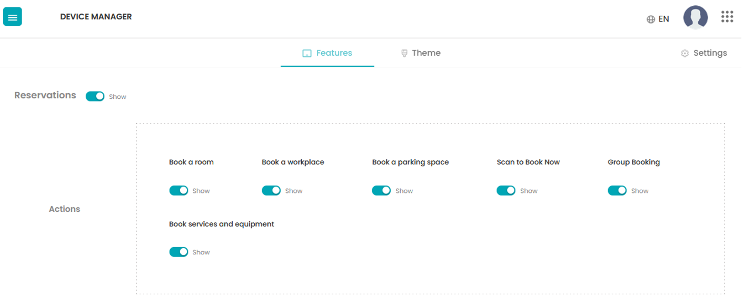Click the Features tab screen icon
The height and width of the screenshot is (298, 744).
click(x=307, y=53)
